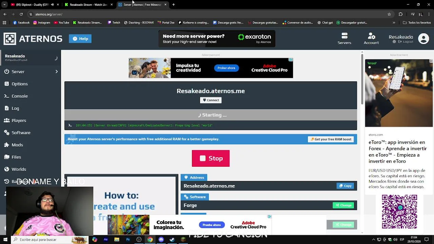Viewport: 434px width, 244px height.
Task: Click the Stop server button
Action: pyautogui.click(x=211, y=158)
